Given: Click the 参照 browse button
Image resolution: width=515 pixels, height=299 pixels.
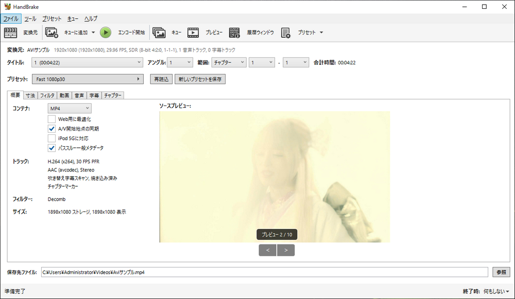Looking at the screenshot, I should point(501,272).
